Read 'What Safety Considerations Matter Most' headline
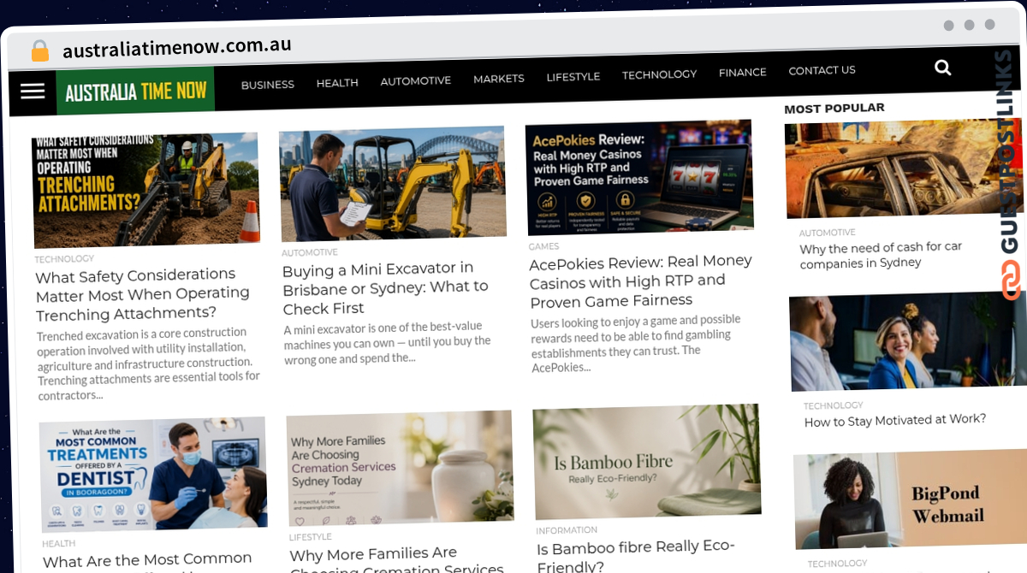 point(142,295)
